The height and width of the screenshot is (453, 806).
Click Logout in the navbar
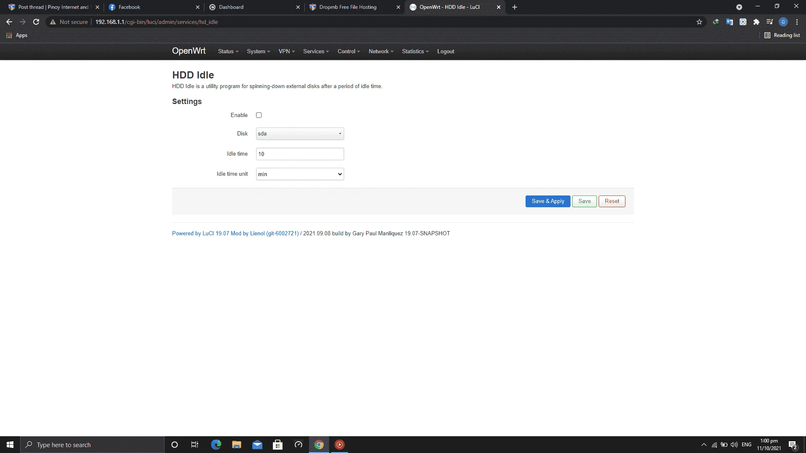coord(445,52)
